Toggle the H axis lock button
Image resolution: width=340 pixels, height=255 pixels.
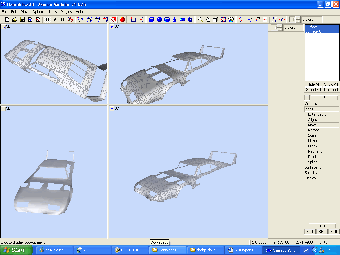tap(48, 20)
